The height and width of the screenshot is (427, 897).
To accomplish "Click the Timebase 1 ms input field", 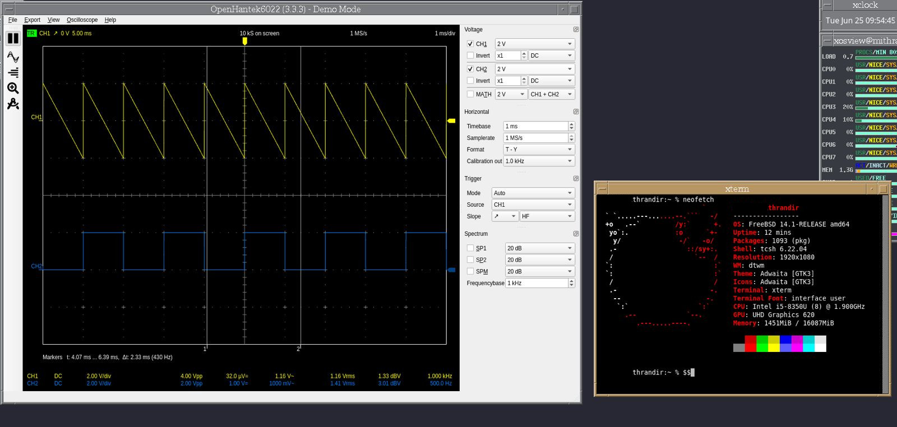I will 535,127.
